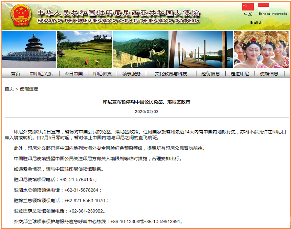
Task: Select 领事服务 in the navigation bar
Action: 131,74
